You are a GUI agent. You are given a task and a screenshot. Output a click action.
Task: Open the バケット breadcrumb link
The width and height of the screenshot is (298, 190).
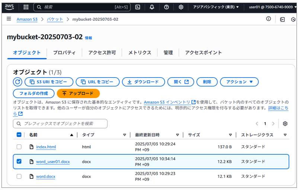pyautogui.click(x=55, y=19)
